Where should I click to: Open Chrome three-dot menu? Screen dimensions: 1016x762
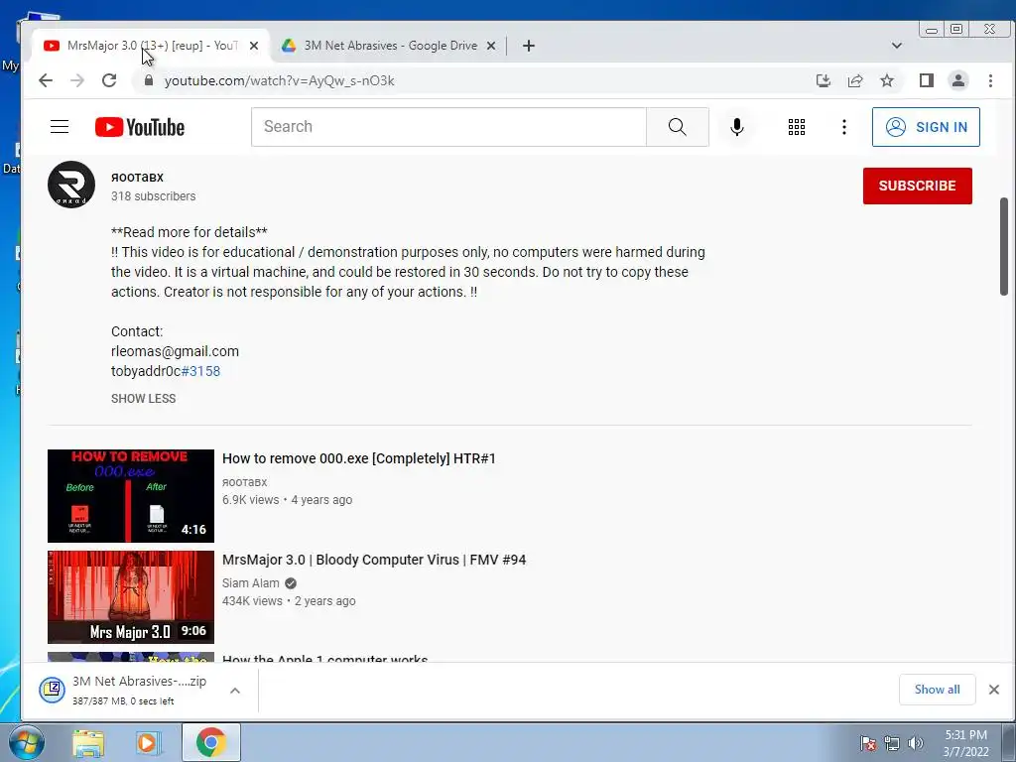pyautogui.click(x=990, y=80)
